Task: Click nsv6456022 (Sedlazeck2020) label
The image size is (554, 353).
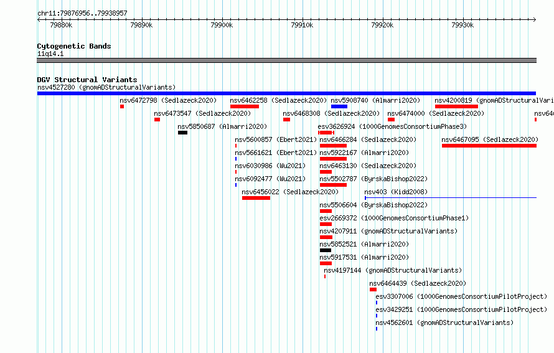Action: click(290, 192)
